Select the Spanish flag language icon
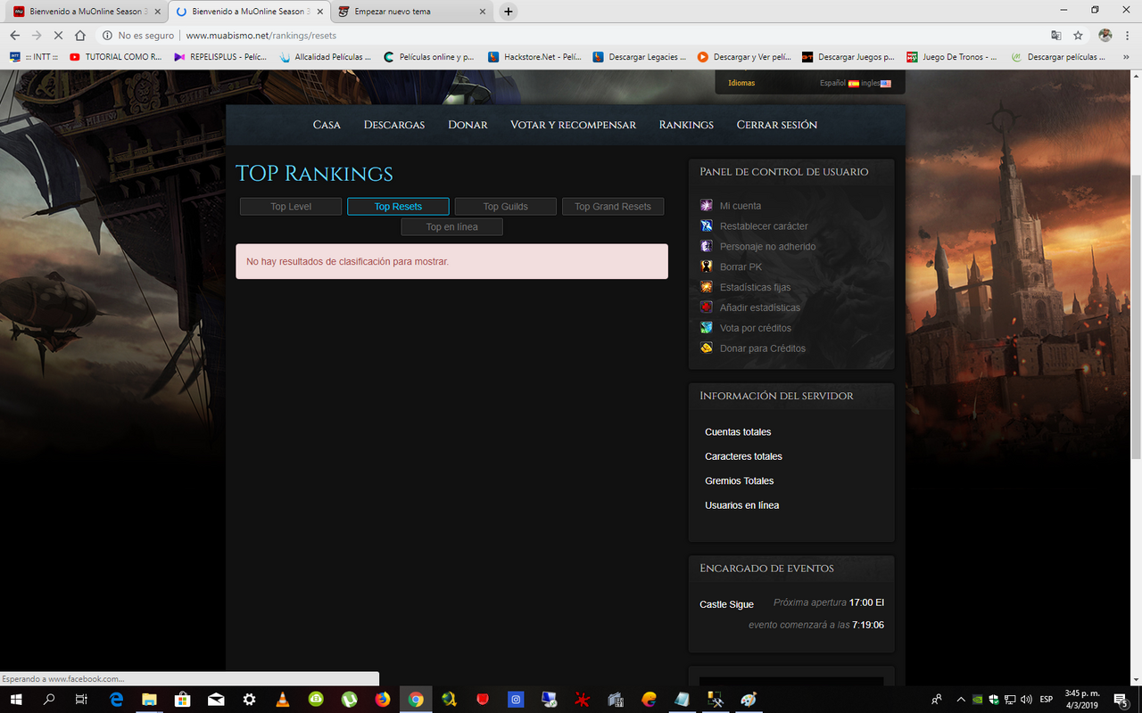The width and height of the screenshot is (1142, 713). (854, 84)
